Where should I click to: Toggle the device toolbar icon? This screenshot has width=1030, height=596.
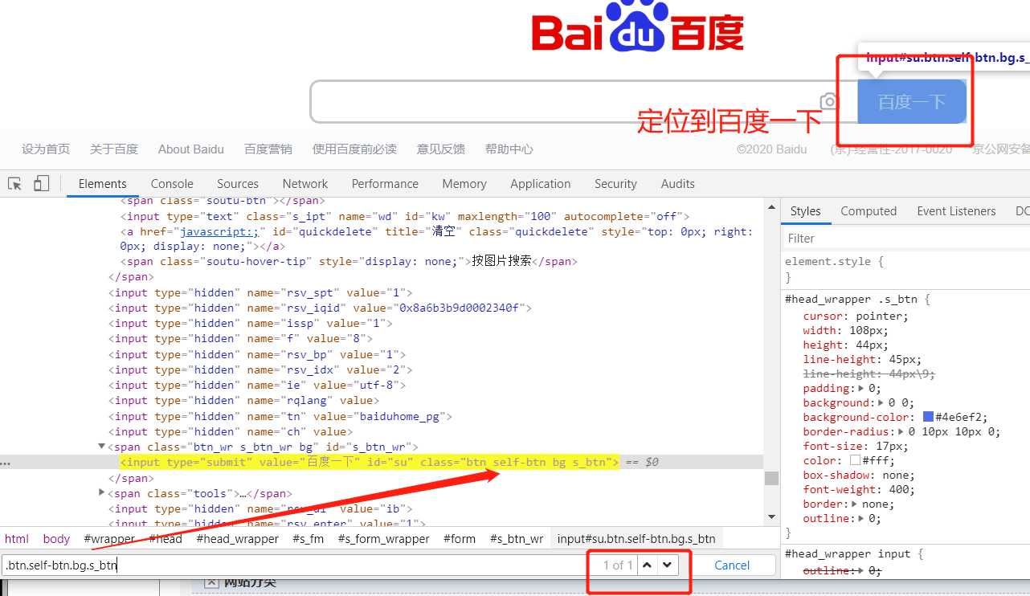[x=42, y=184]
